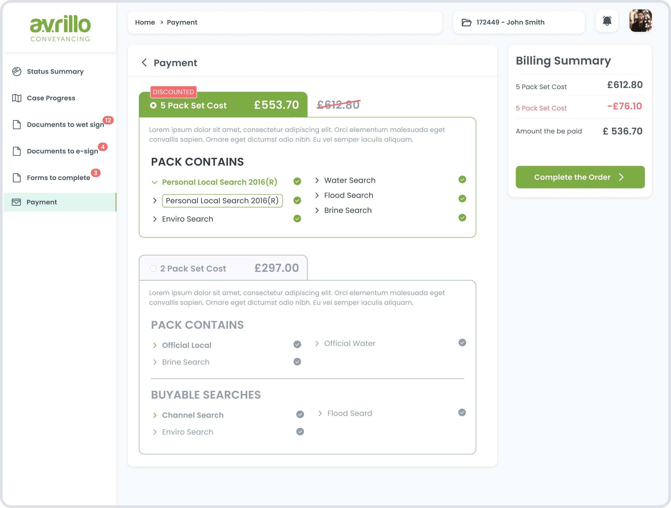Click the Payment card icon in sidebar
Image resolution: width=671 pixels, height=508 pixels.
(16, 202)
